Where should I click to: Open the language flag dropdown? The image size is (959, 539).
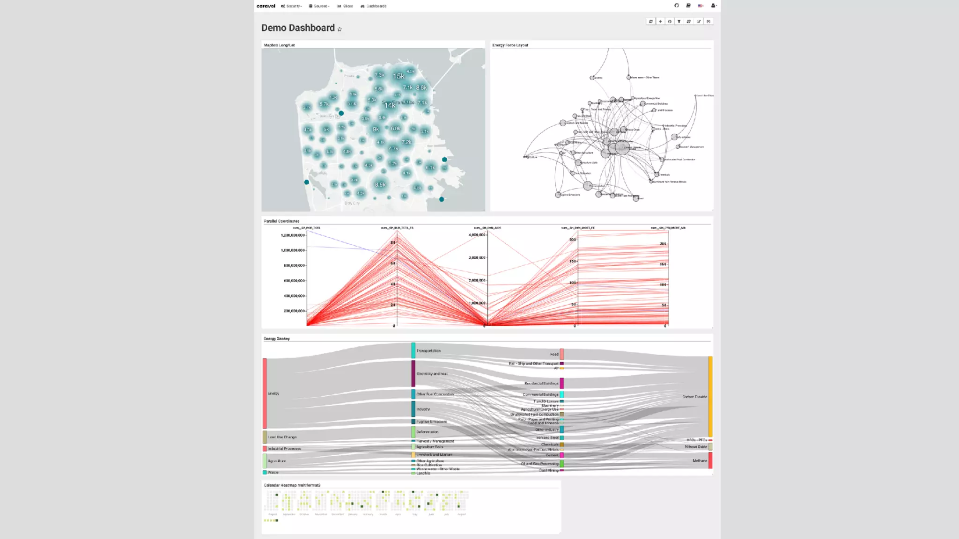pos(701,6)
